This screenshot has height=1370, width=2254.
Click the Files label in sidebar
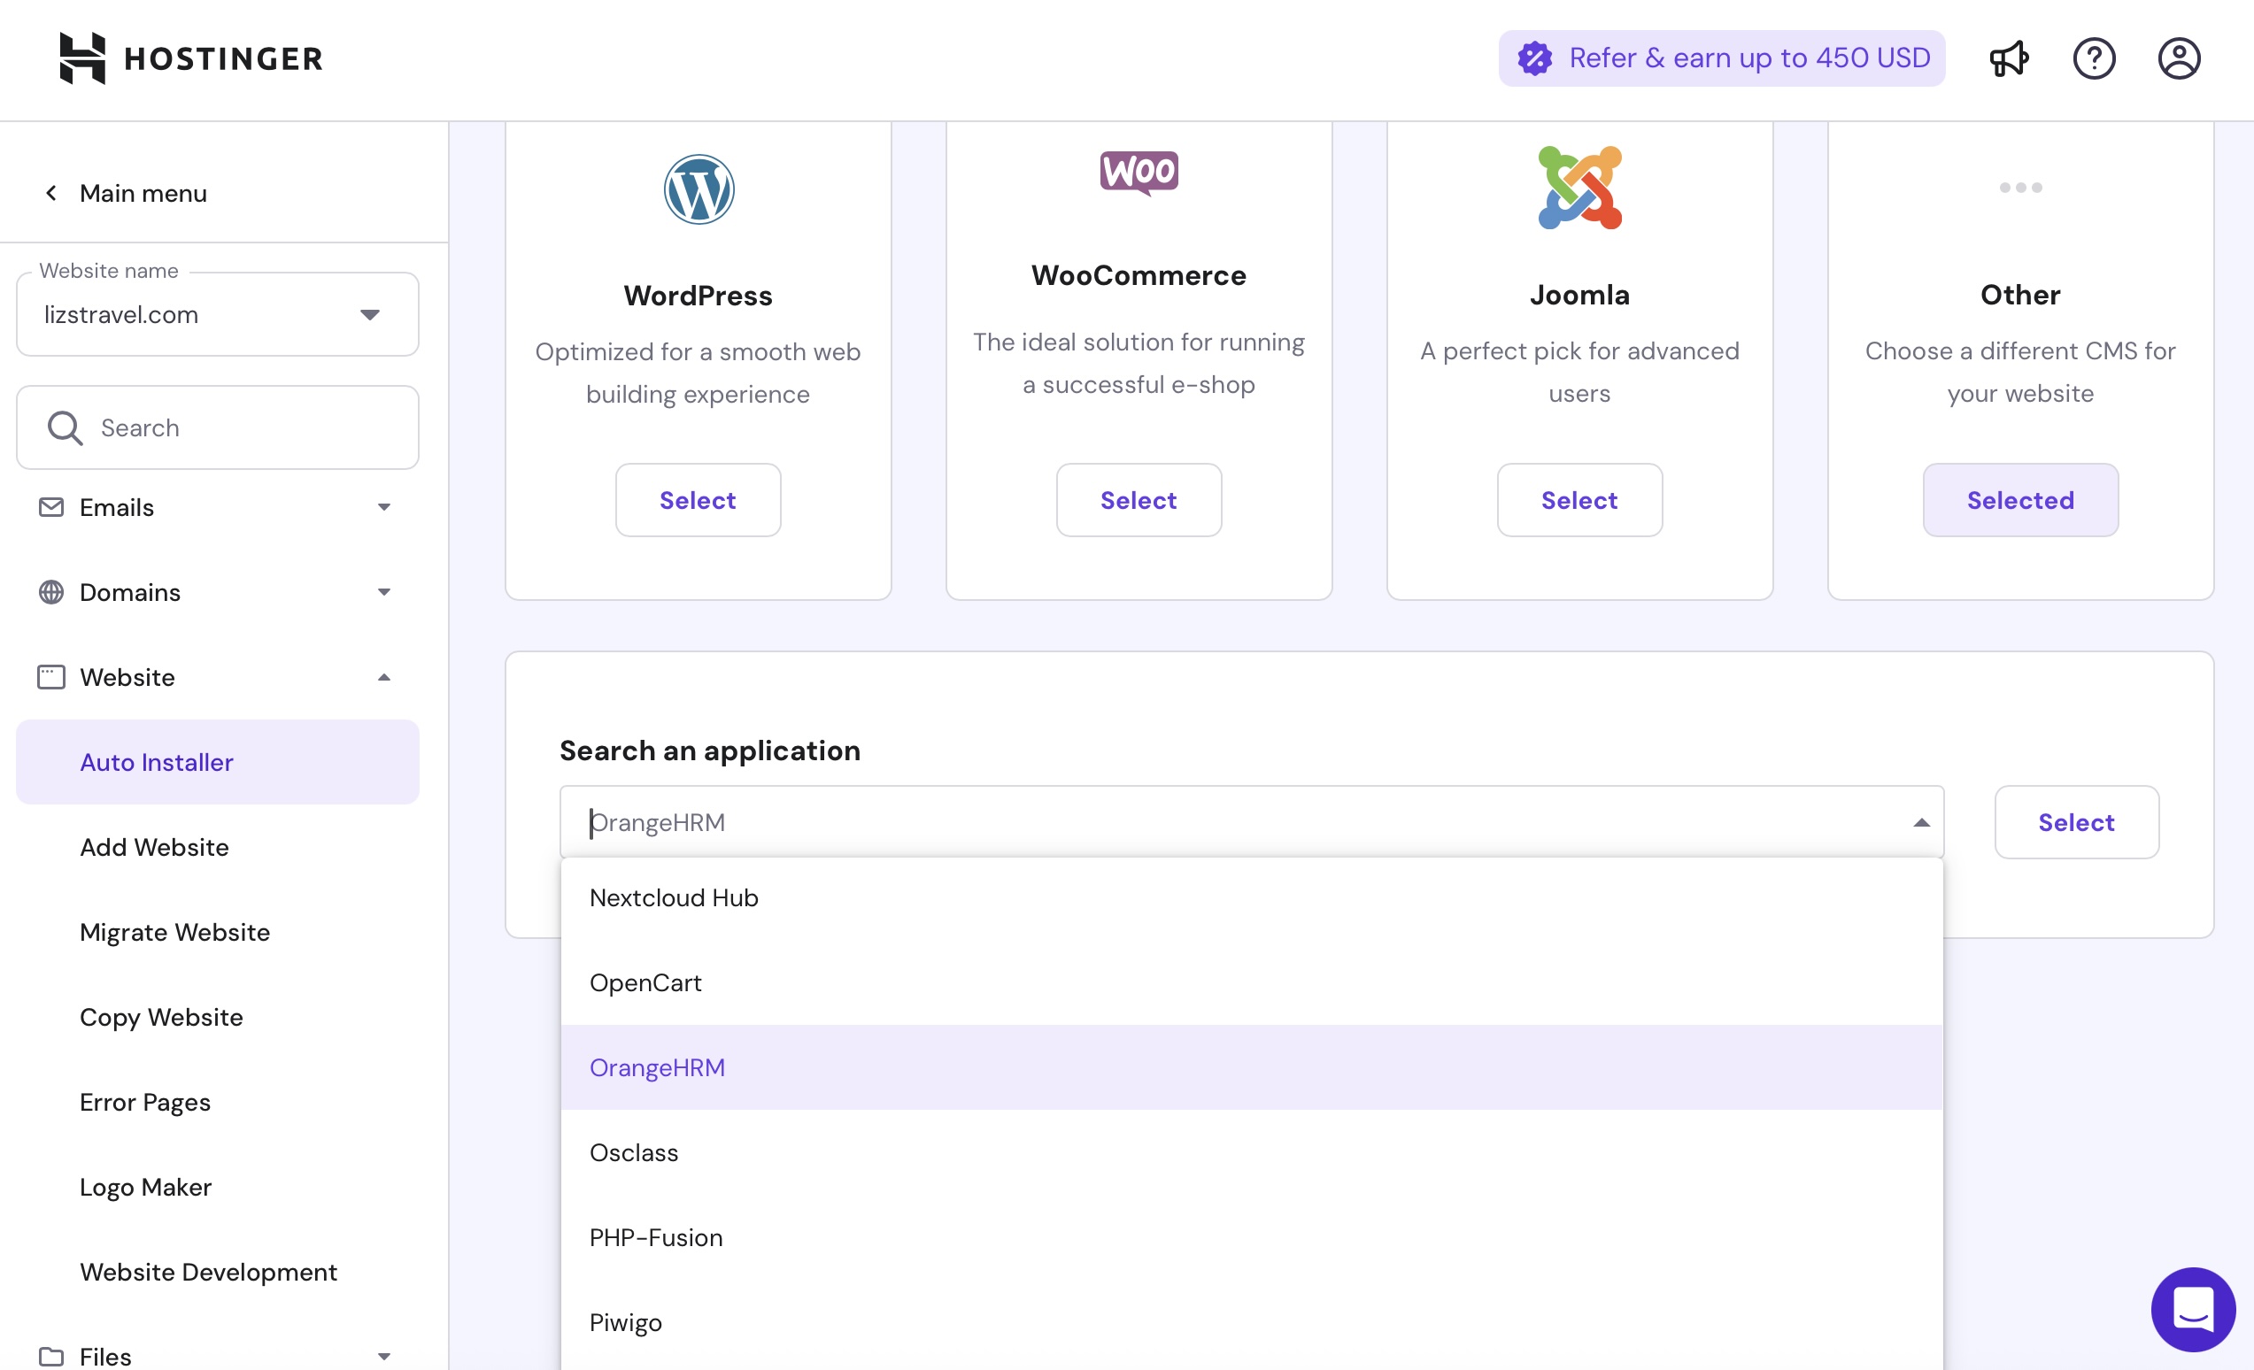click(x=105, y=1356)
